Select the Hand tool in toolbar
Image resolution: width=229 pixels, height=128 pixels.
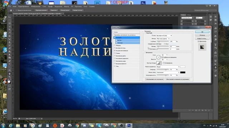point(10,74)
